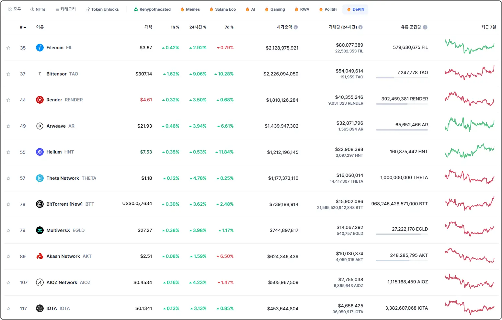Viewport: 502px width, 320px height.
Task: Star AIOZ Network as a favorite
Action: [8, 283]
